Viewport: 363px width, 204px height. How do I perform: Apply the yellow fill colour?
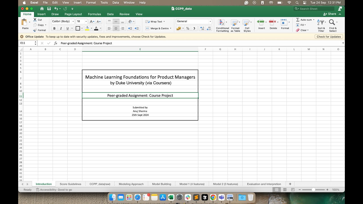click(87, 28)
